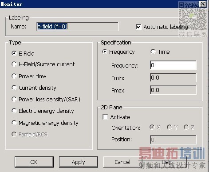Click the Fmax value field

173,90
